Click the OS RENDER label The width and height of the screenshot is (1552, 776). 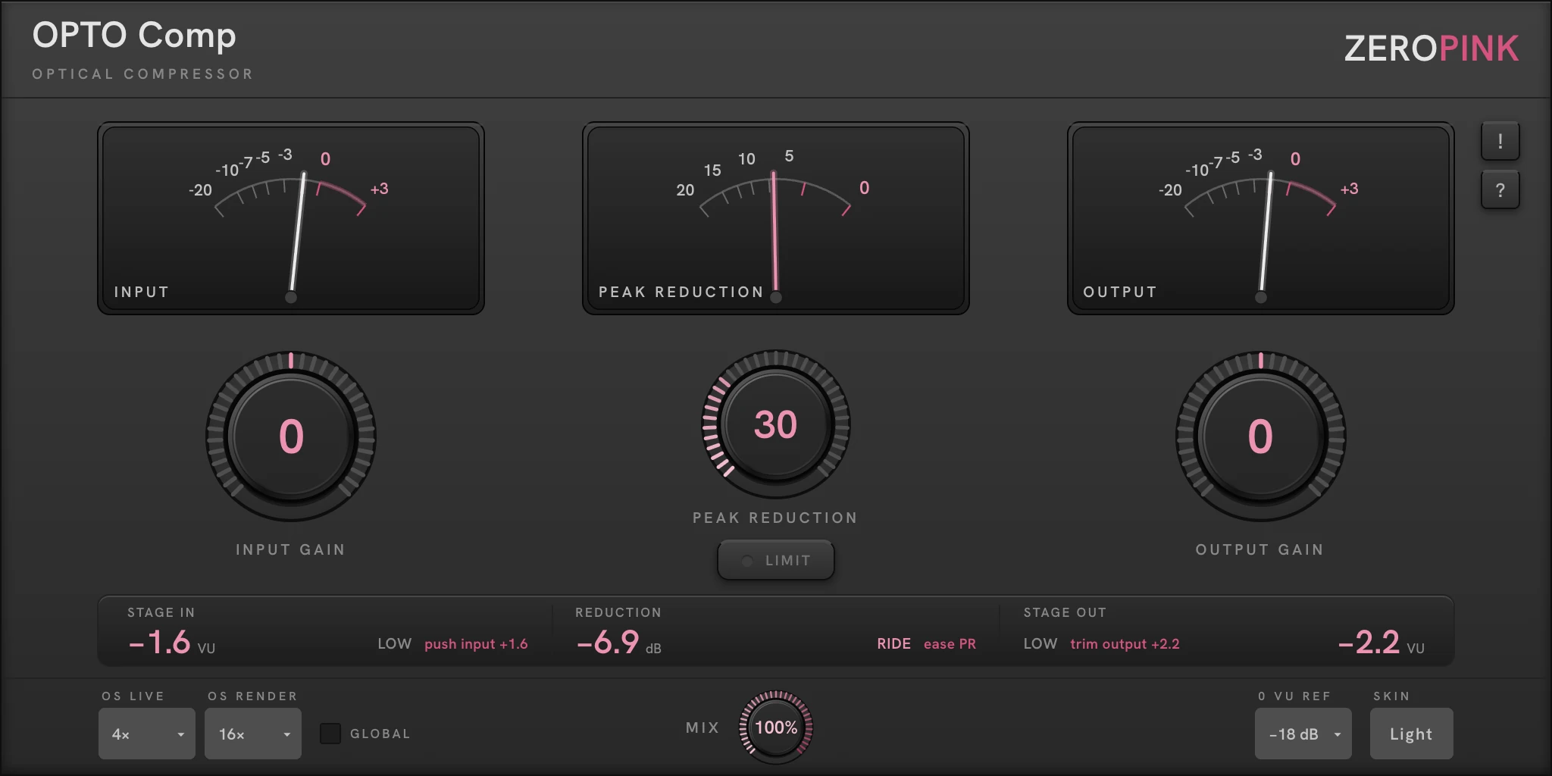(x=252, y=696)
